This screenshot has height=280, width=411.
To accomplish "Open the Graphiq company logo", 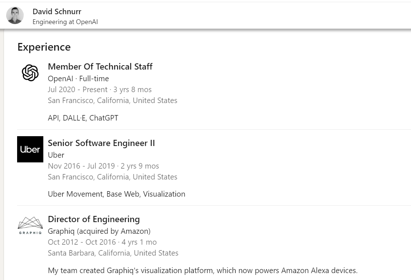I will point(30,225).
